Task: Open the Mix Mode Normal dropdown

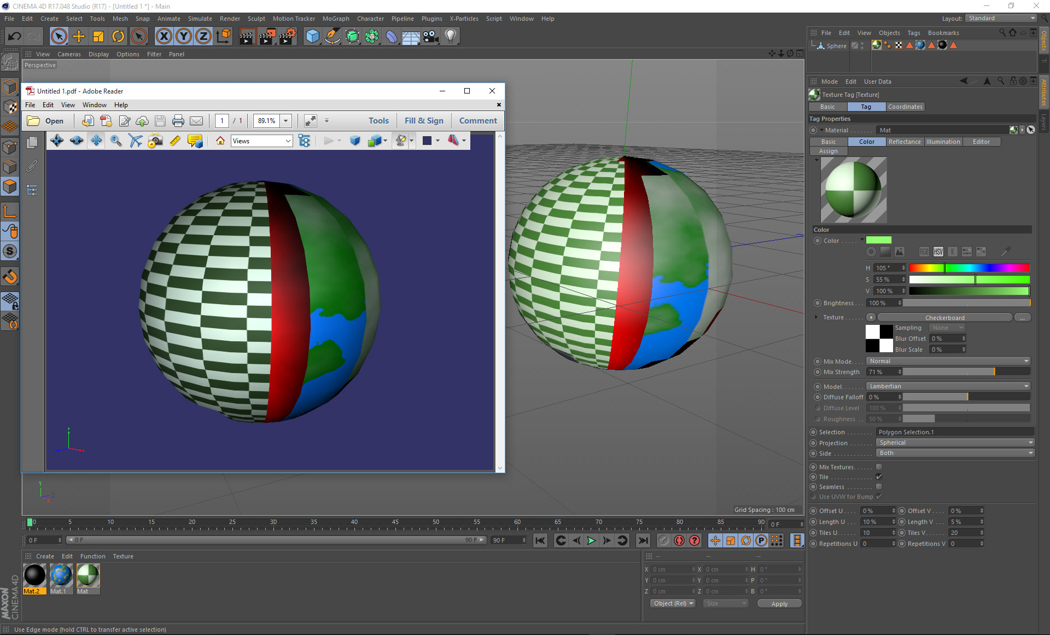Action: (x=948, y=361)
